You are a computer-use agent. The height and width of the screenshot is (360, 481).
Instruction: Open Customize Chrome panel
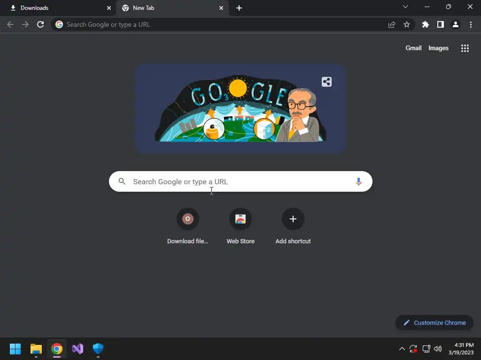(434, 322)
